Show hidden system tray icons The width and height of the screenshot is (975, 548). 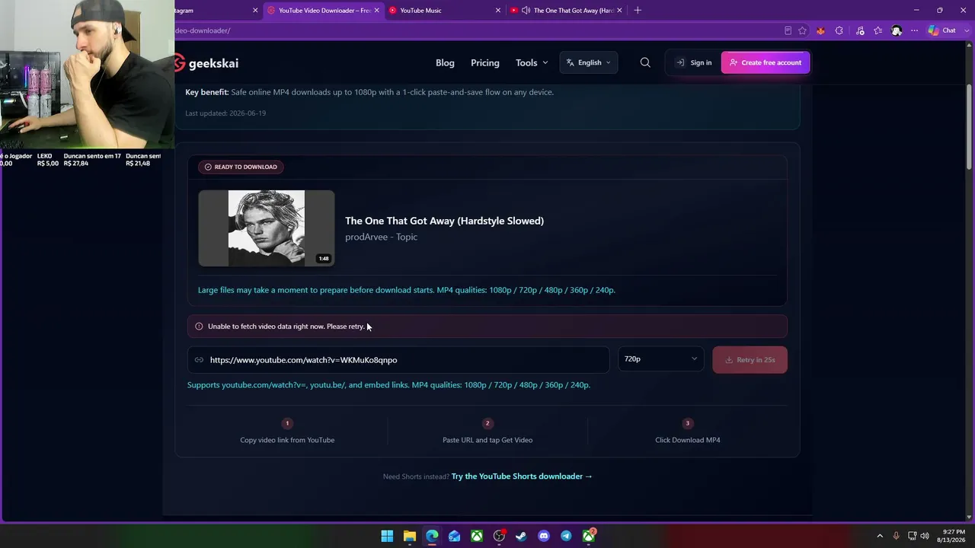click(880, 536)
